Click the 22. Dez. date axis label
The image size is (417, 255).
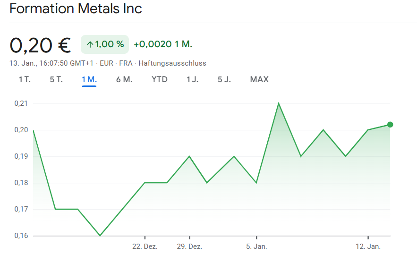[x=145, y=246]
